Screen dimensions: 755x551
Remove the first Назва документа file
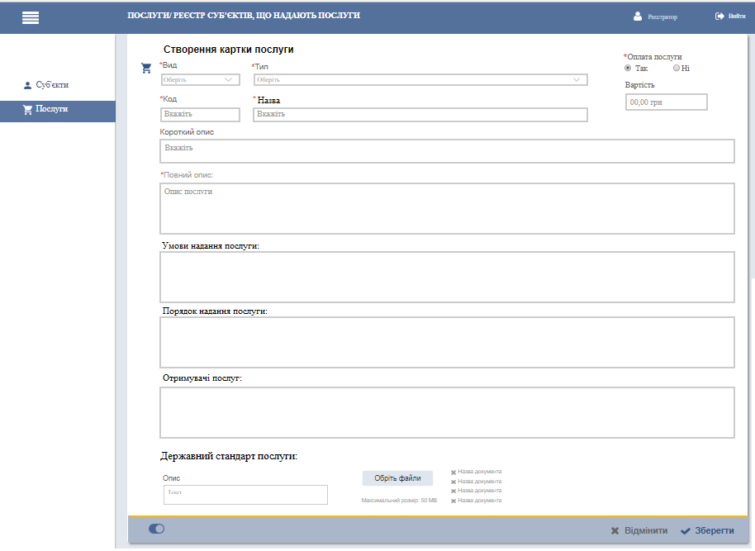click(453, 473)
